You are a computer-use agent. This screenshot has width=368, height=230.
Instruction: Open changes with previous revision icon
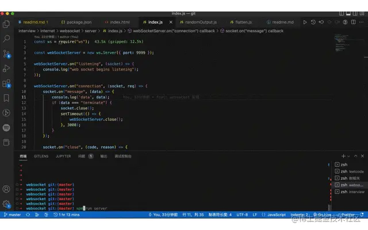tap(321, 22)
